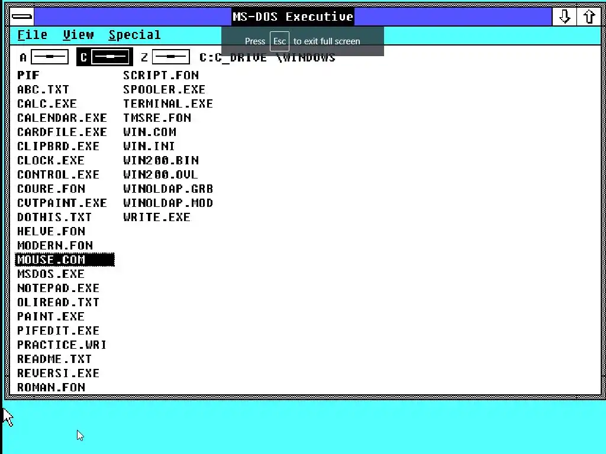The width and height of the screenshot is (606, 454).
Task: Click the highlighted MOUSE.COM entry
Action: 65,260
